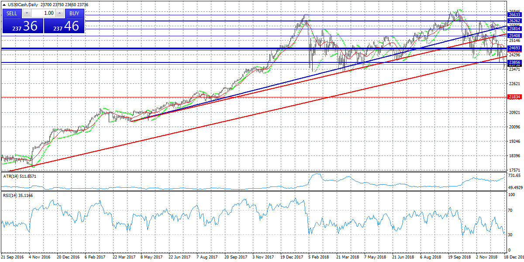Click the buy price 237 46 tile
The image size is (524, 262).
point(64,26)
